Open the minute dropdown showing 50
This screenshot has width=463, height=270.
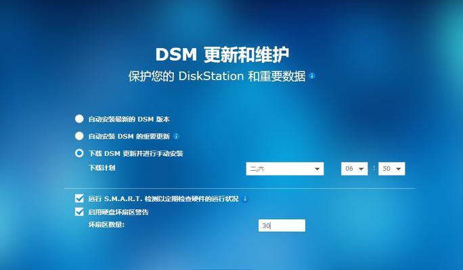click(x=391, y=169)
